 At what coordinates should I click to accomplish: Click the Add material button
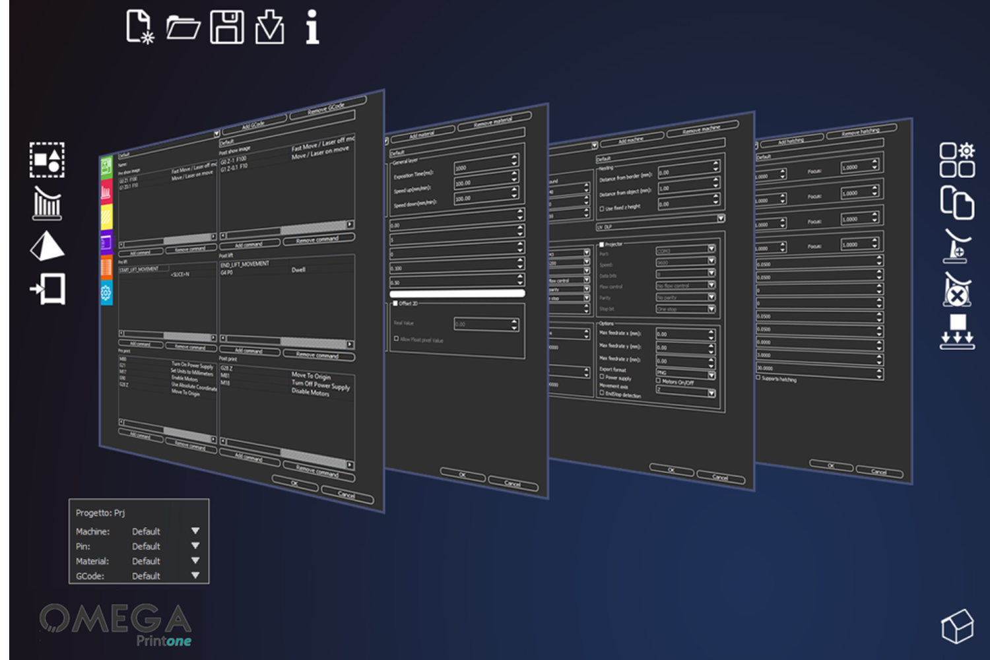point(422,133)
